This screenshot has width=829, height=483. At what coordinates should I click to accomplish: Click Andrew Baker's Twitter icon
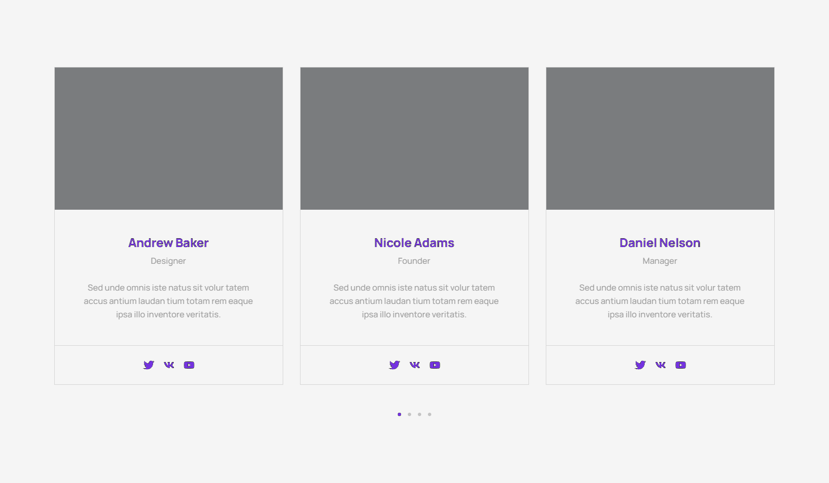149,365
